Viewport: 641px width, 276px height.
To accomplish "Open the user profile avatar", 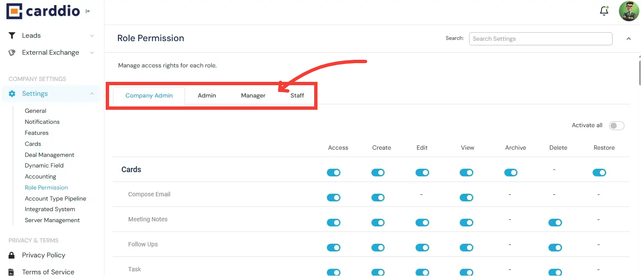I will click(629, 11).
